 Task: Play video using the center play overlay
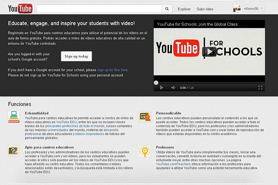click(x=209, y=52)
